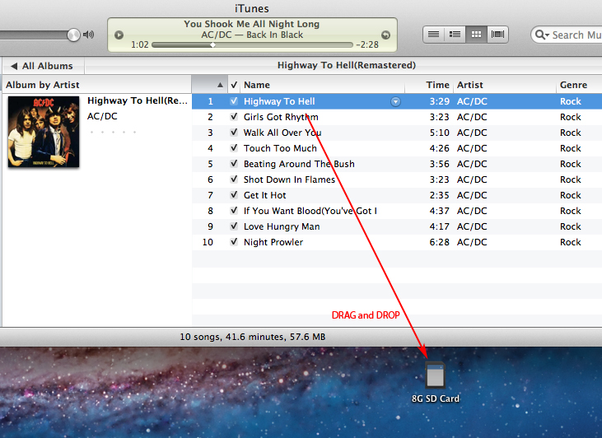Image resolution: width=602 pixels, height=438 pixels.
Task: Click the checkmark column header
Action: pyautogui.click(x=234, y=85)
